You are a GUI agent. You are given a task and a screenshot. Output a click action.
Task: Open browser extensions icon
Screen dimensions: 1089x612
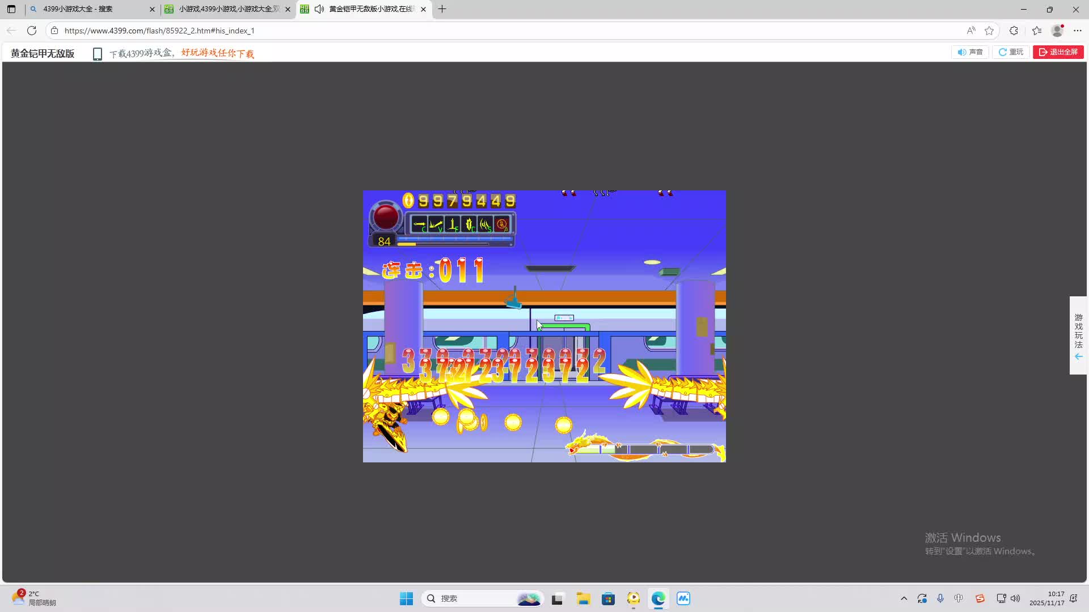pos(1014,31)
